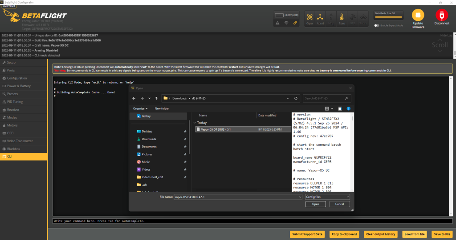This screenshot has width=456, height=240.
Task: Click the Submit Support Data button
Action: (x=307, y=234)
